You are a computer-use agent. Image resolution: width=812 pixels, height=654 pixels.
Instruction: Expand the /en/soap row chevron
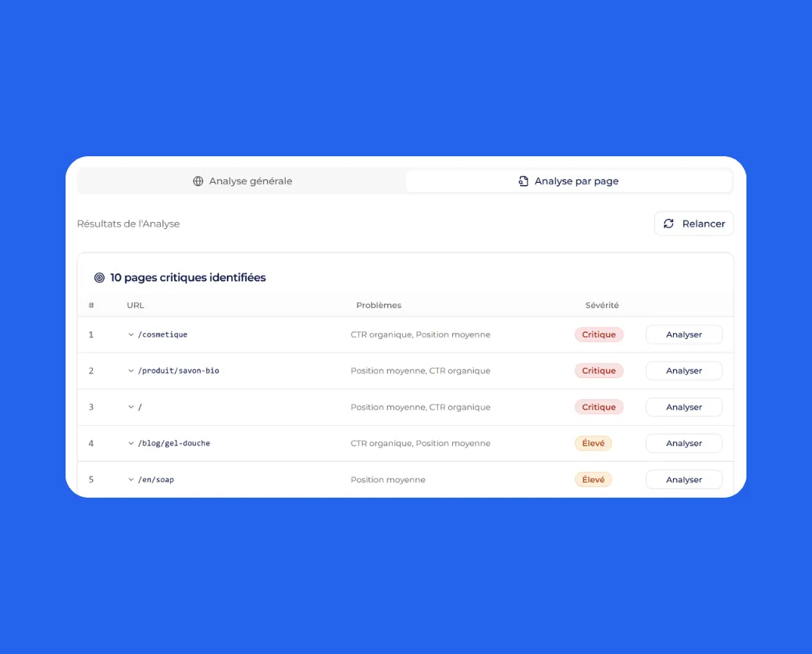(x=130, y=479)
